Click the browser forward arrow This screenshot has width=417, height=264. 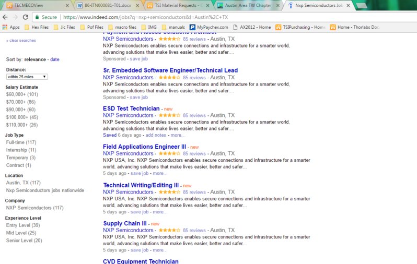tap(15, 17)
